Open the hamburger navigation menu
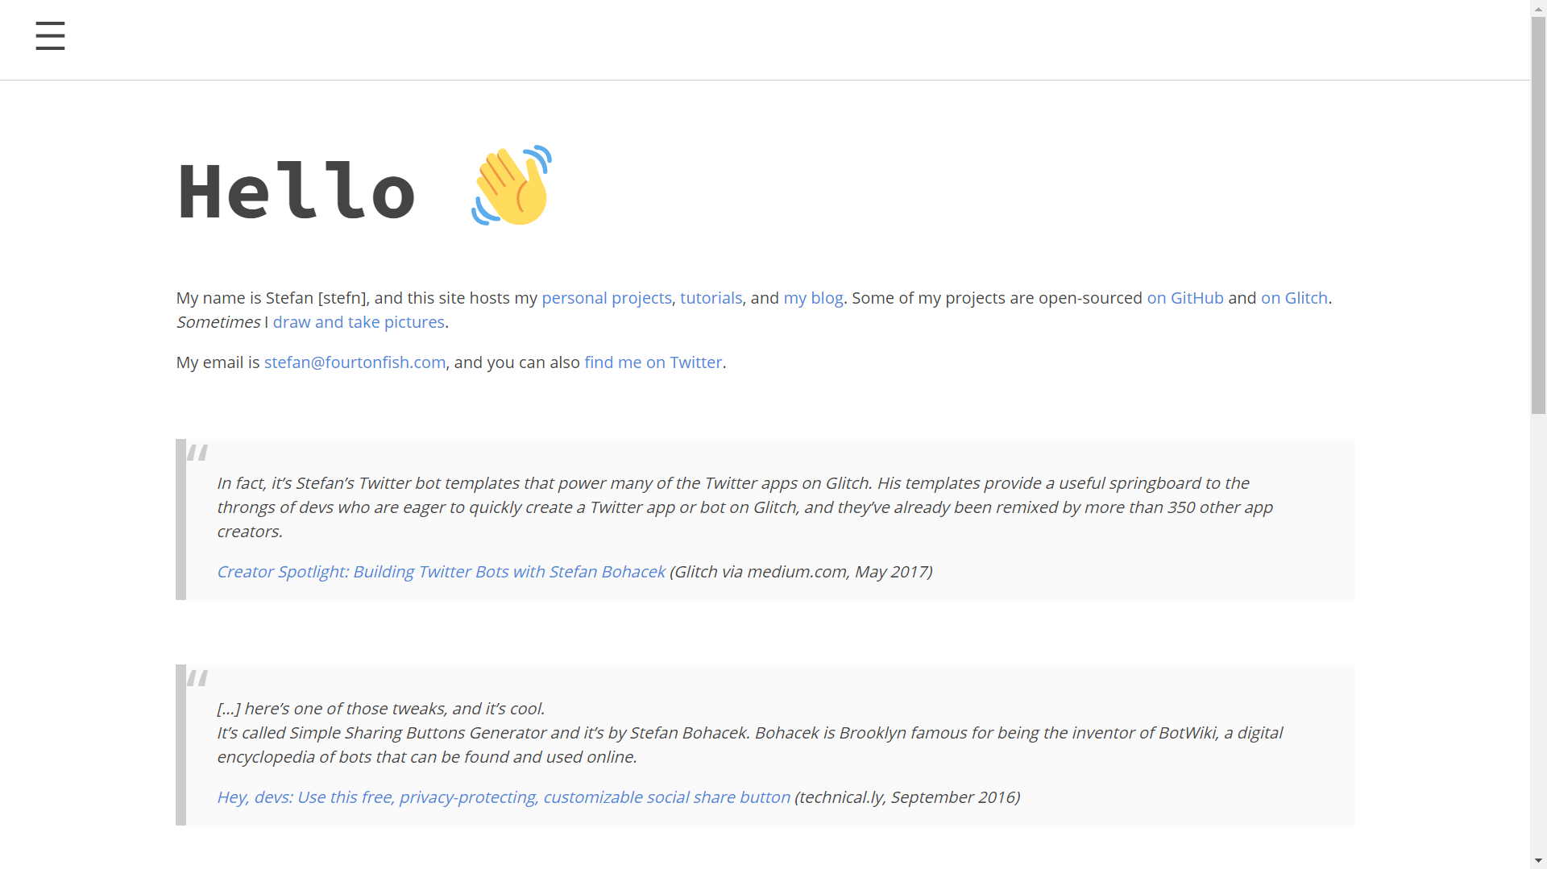This screenshot has width=1547, height=869. [x=50, y=36]
